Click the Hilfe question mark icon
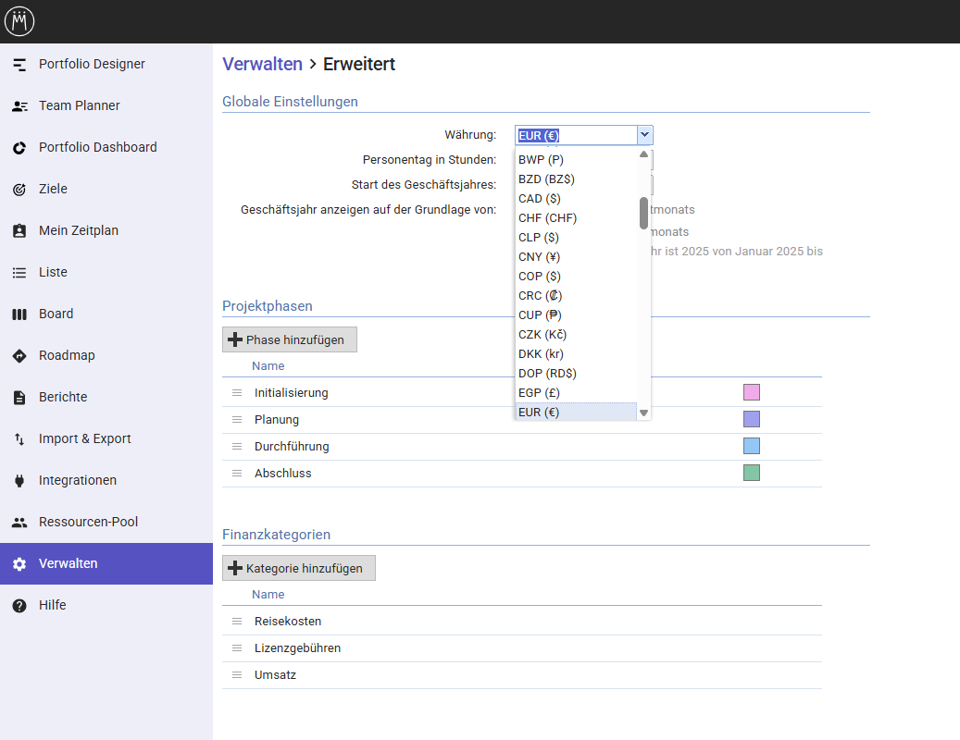Viewport: 960px width, 740px height. [x=19, y=606]
